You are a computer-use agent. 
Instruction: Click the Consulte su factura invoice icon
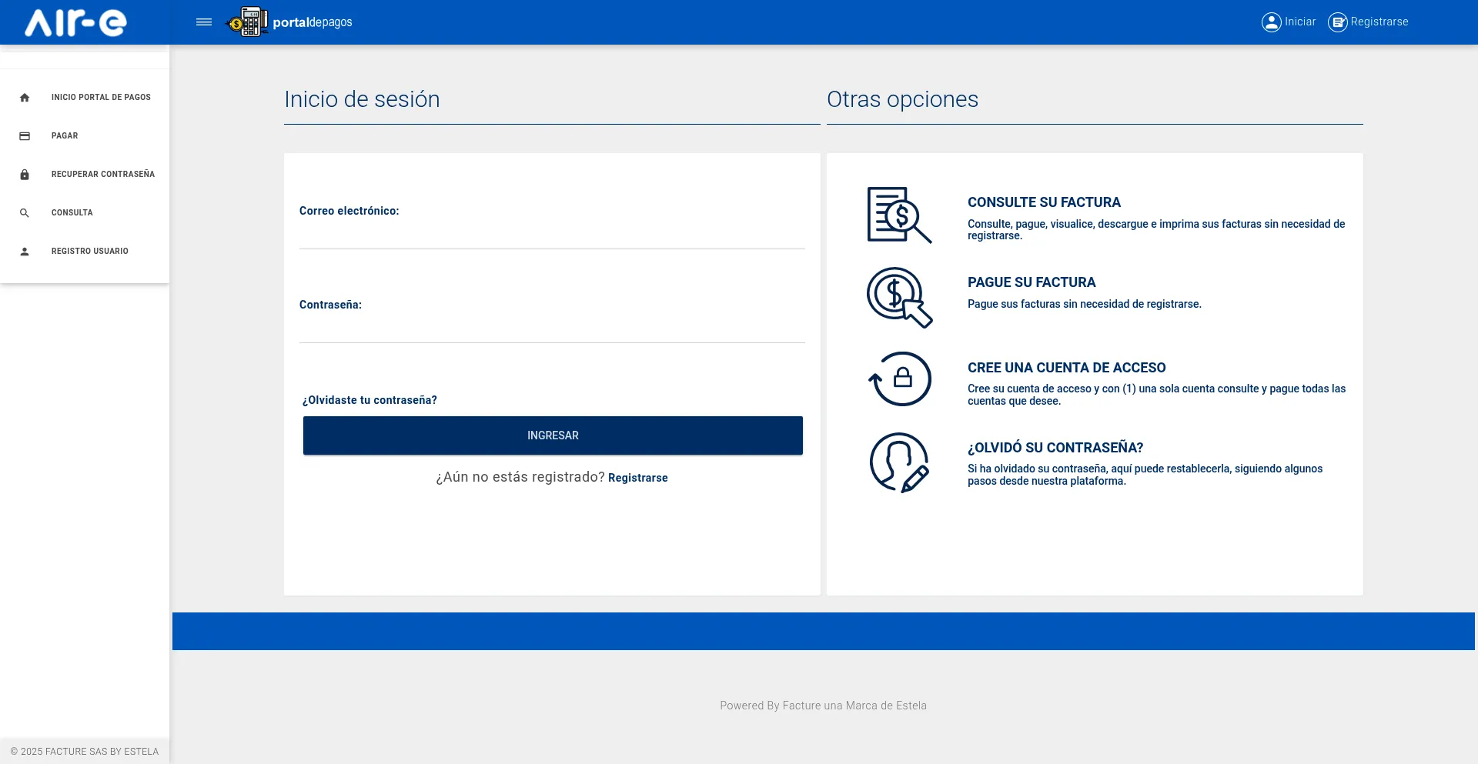[x=898, y=215]
